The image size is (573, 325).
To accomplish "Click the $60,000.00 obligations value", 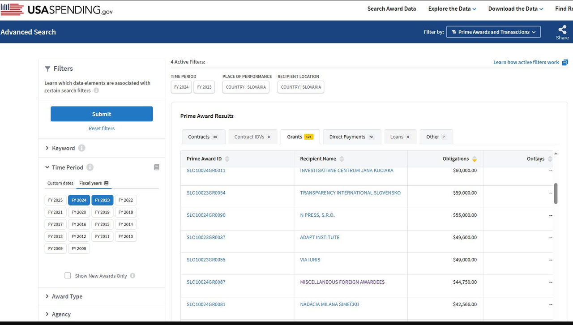I will pyautogui.click(x=465, y=171).
